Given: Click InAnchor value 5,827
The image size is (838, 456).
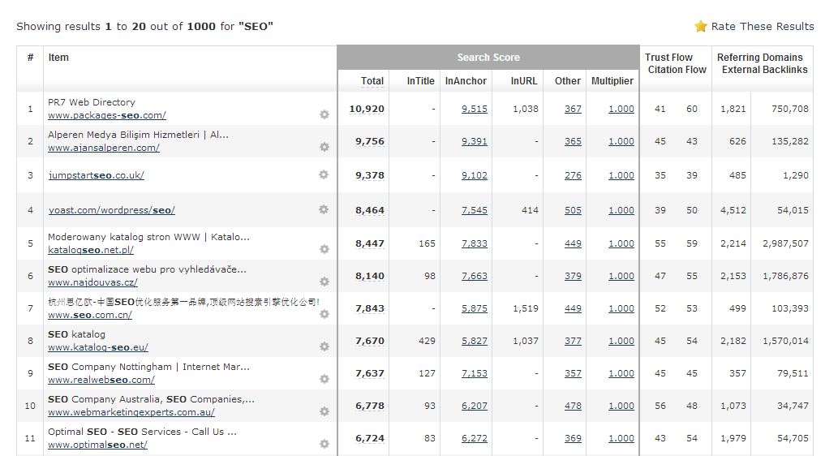Looking at the screenshot, I should point(475,341).
